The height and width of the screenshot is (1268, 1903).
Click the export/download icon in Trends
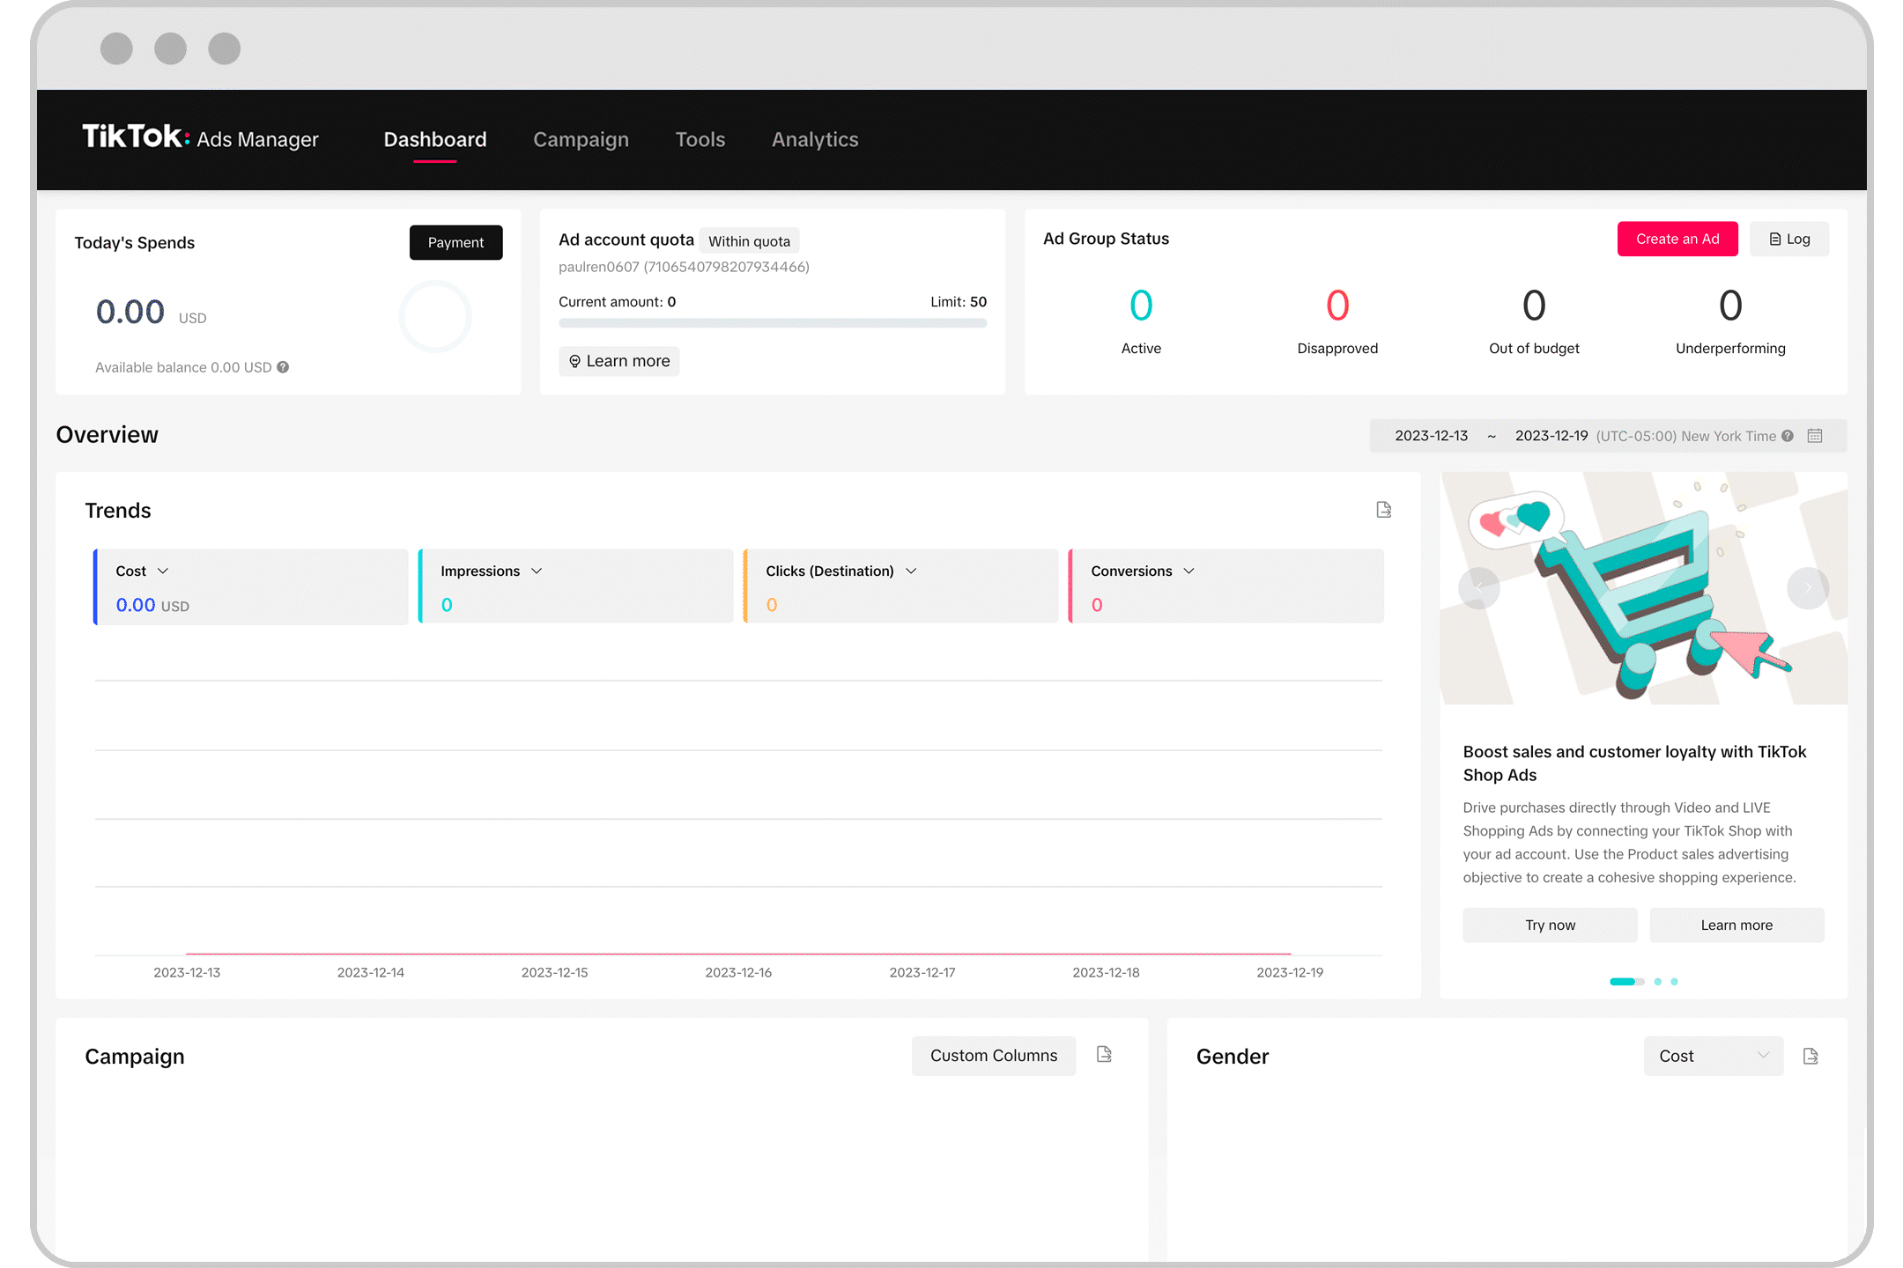click(1385, 510)
